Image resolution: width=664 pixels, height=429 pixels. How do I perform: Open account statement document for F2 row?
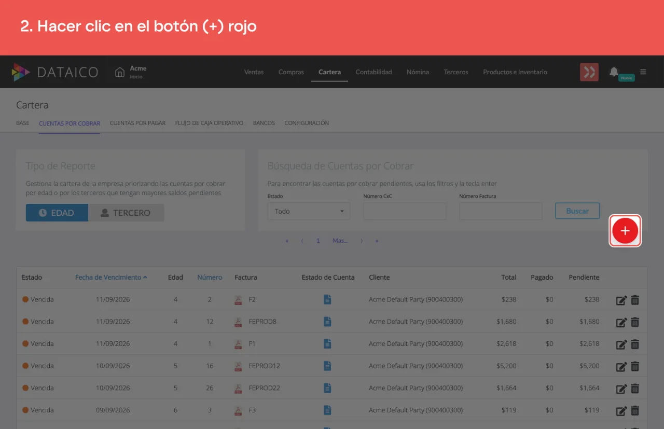click(x=327, y=299)
